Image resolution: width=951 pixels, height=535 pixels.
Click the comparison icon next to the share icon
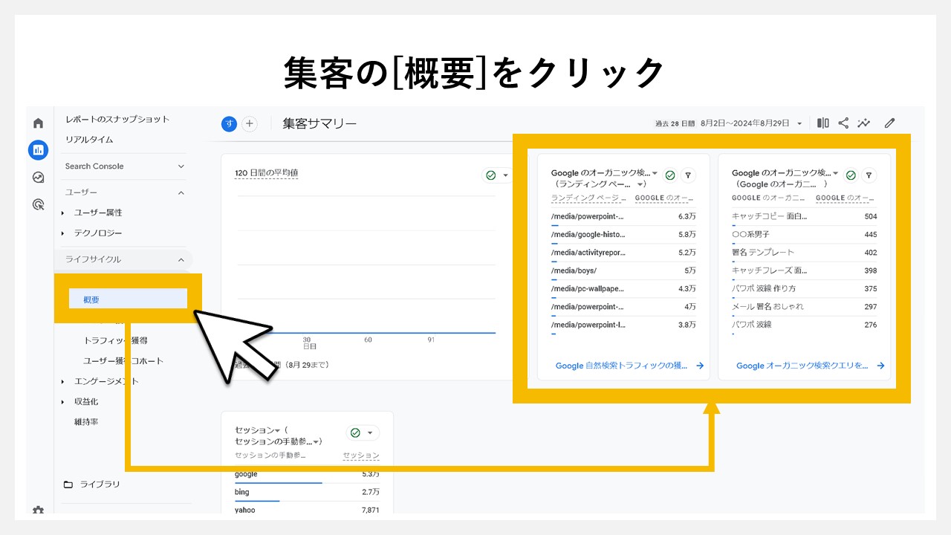[x=822, y=123]
